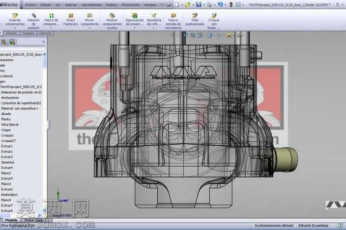Open the Ventana menu
Viewport: 346px width, 230px height.
point(150,4)
